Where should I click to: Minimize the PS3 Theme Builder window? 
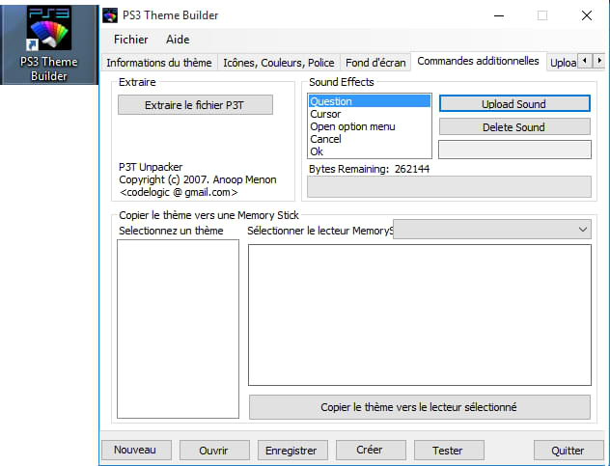click(499, 15)
